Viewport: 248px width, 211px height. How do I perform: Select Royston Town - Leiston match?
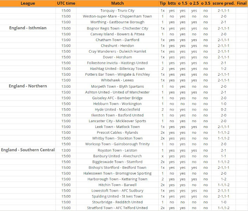pyautogui.click(x=117, y=150)
